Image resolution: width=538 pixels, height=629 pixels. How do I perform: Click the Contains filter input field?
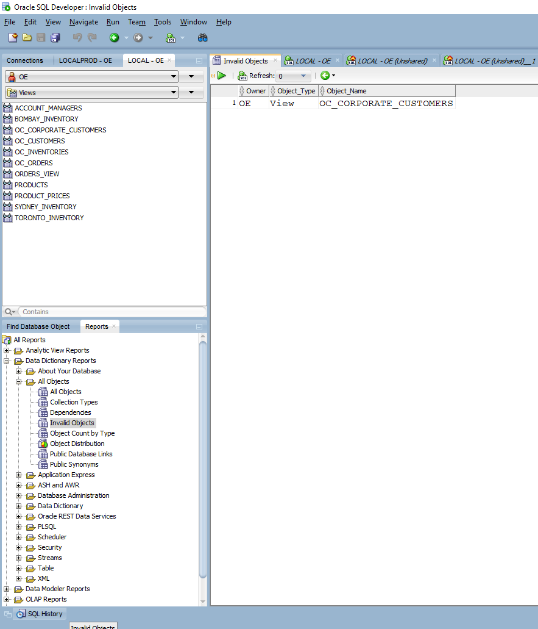point(112,312)
